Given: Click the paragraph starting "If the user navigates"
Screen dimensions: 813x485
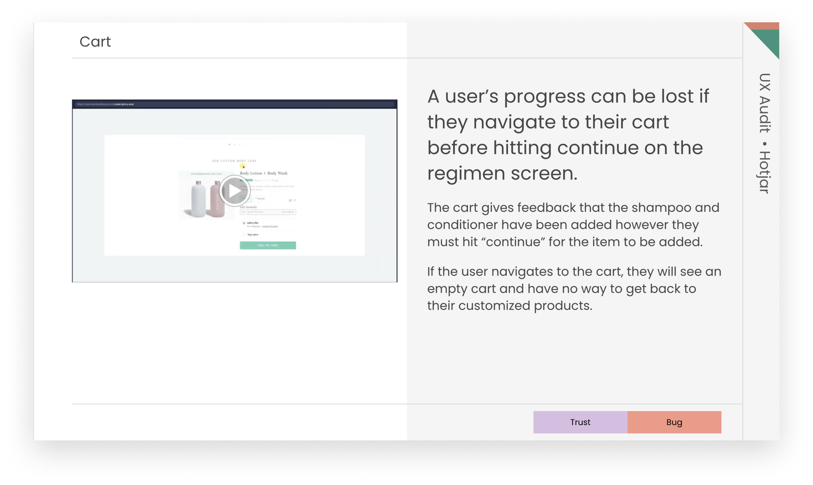Looking at the screenshot, I should point(574,288).
